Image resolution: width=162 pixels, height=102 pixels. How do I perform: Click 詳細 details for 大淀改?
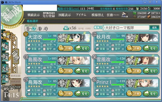(65, 48)
